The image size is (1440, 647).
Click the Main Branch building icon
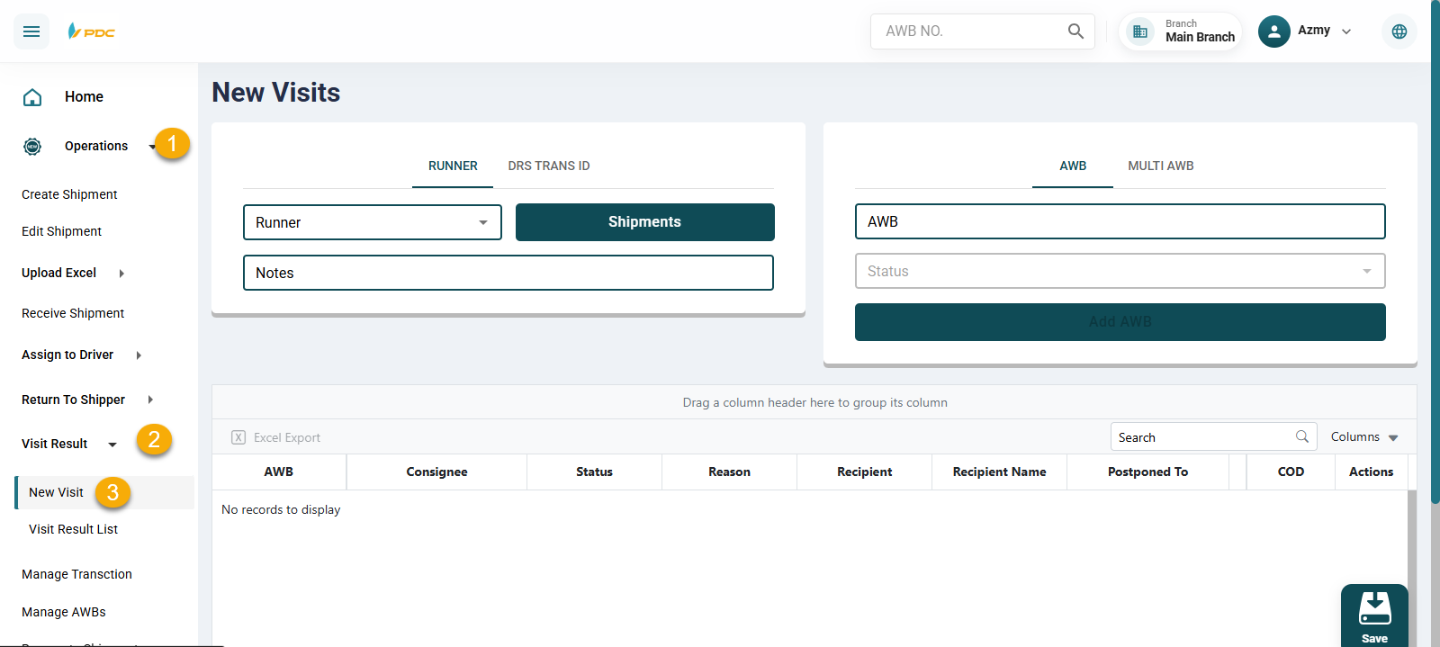tap(1140, 31)
